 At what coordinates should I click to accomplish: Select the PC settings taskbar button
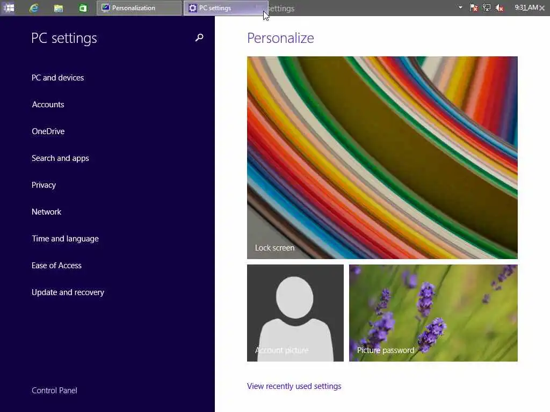pyautogui.click(x=226, y=8)
